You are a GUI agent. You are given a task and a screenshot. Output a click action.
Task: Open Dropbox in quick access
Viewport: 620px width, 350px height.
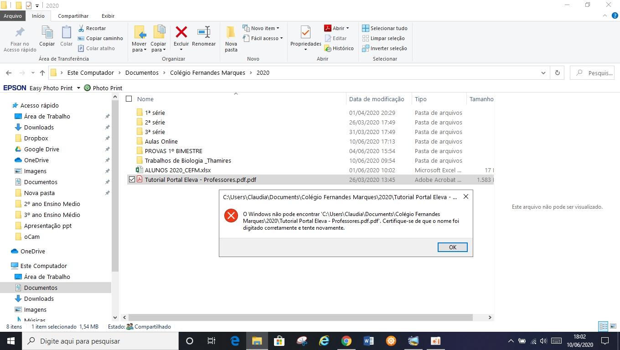coord(36,138)
